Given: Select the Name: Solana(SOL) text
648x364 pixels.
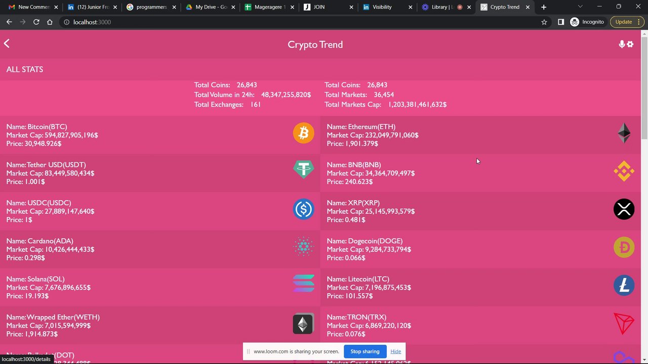Looking at the screenshot, I should click(x=35, y=279).
